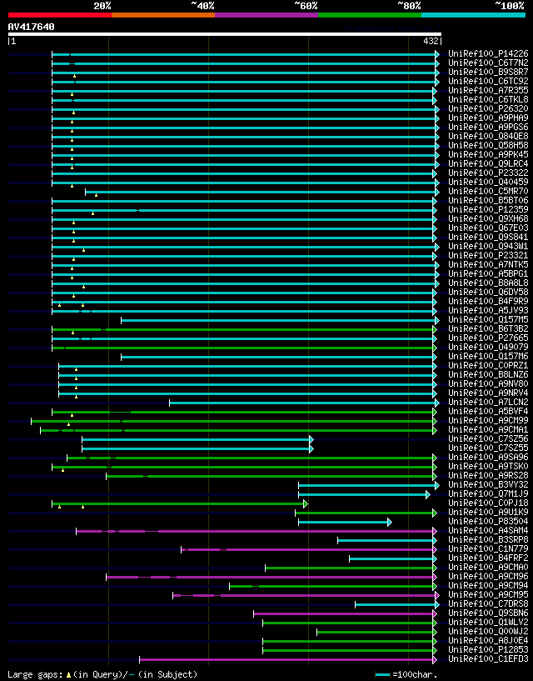Click the arrowhead ending the UniRef100_P83504 bar

(x=390, y=522)
